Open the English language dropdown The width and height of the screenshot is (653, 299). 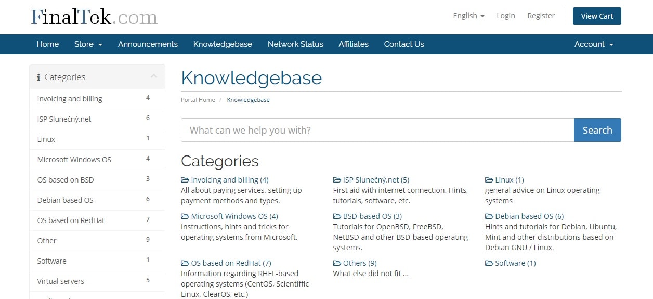(468, 16)
